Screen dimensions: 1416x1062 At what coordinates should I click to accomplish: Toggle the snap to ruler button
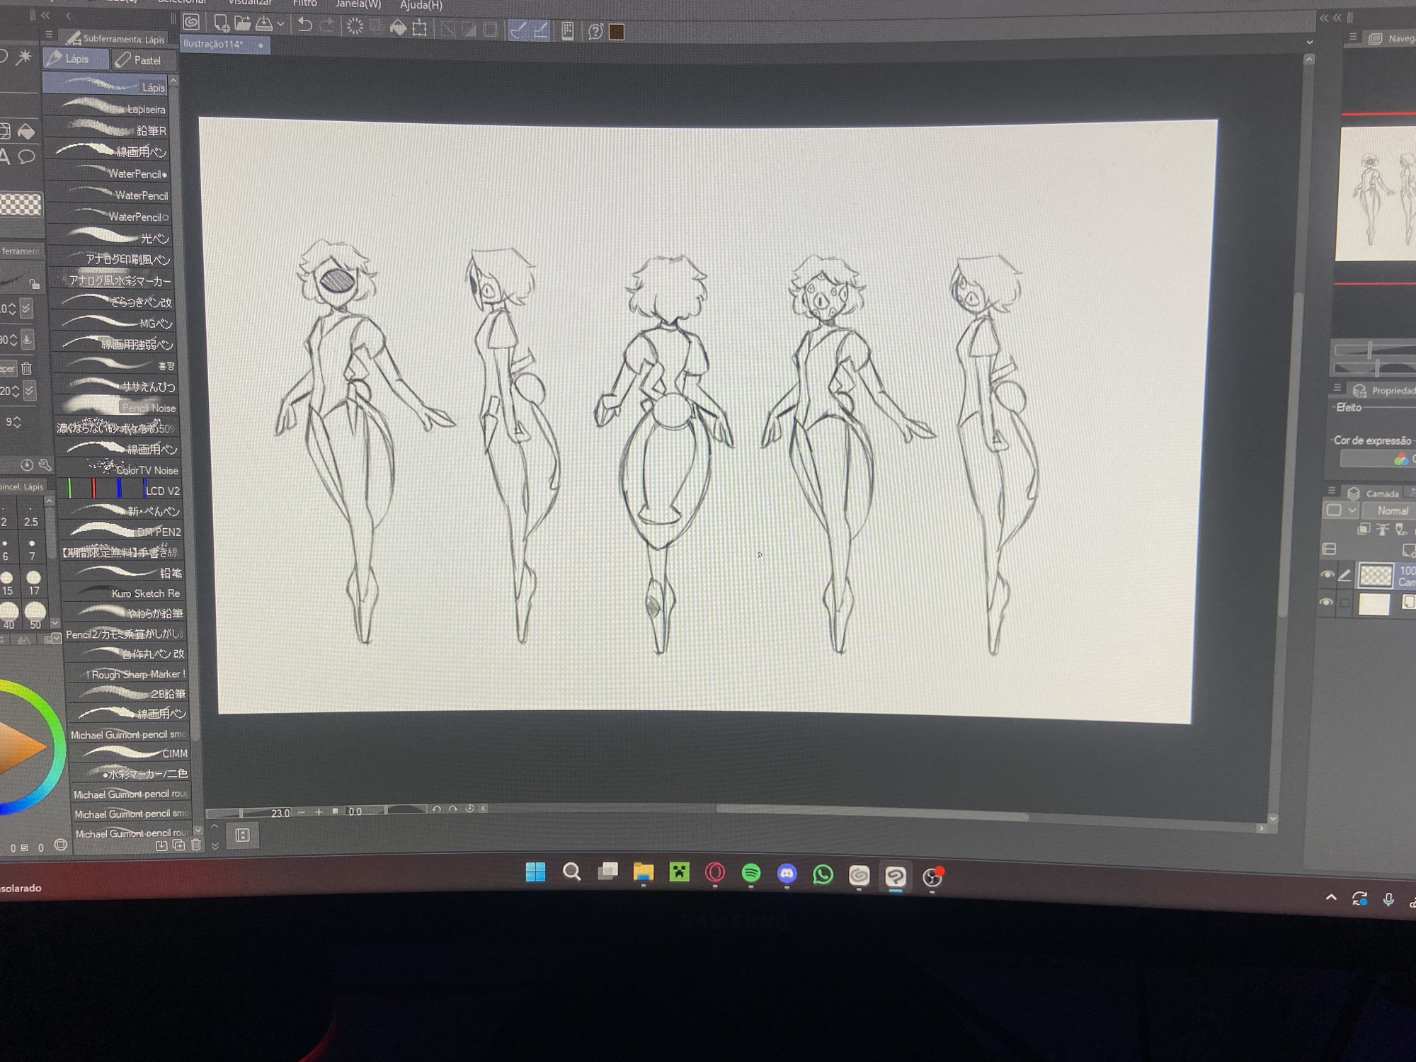518,30
